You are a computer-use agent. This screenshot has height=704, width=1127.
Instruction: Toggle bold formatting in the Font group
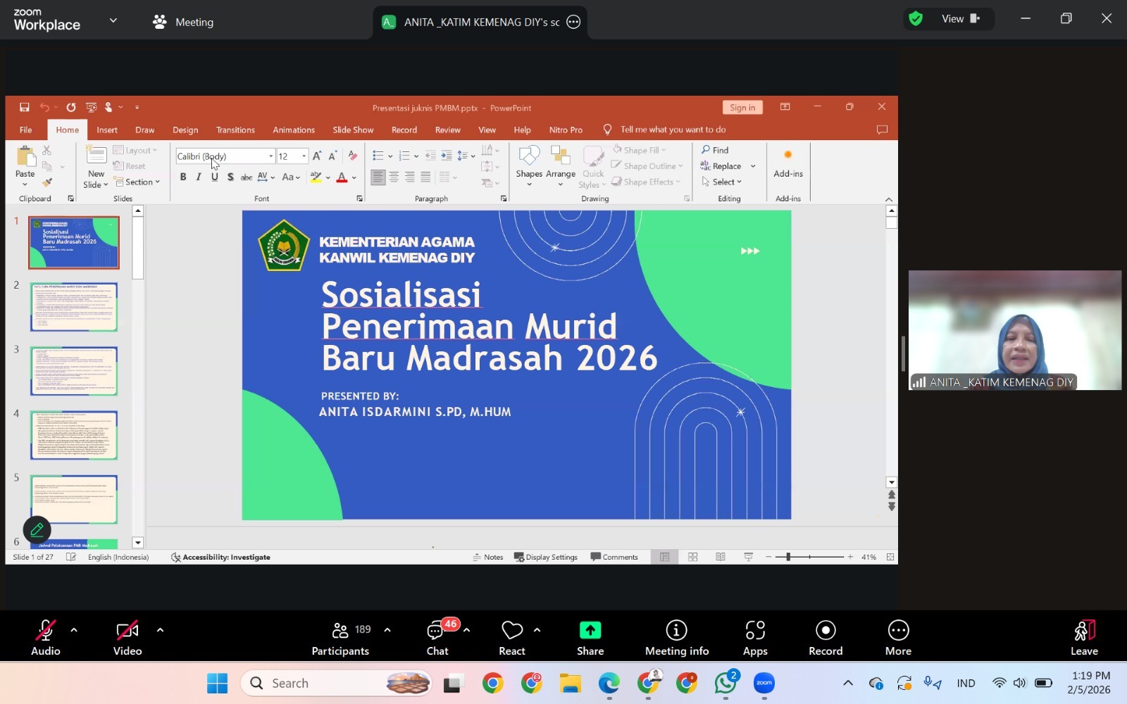[x=183, y=177]
